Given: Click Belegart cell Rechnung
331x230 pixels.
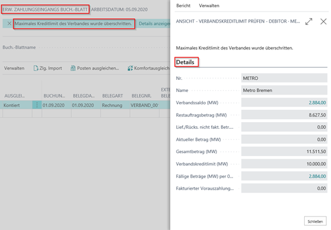Looking at the screenshot, I should tap(115, 105).
